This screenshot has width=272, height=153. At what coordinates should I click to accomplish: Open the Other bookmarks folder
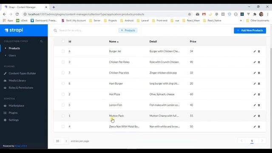[258, 20]
